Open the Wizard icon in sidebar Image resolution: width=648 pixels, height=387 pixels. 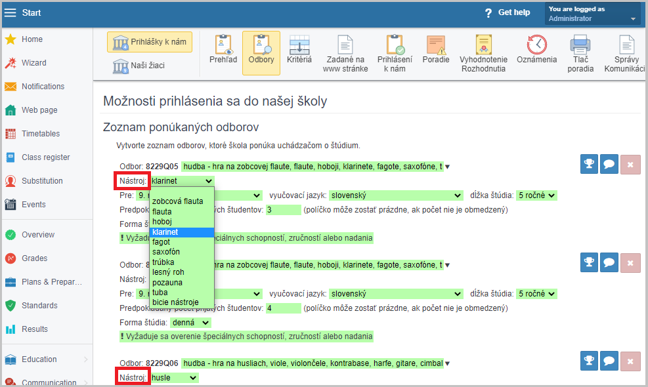pyautogui.click(x=11, y=63)
